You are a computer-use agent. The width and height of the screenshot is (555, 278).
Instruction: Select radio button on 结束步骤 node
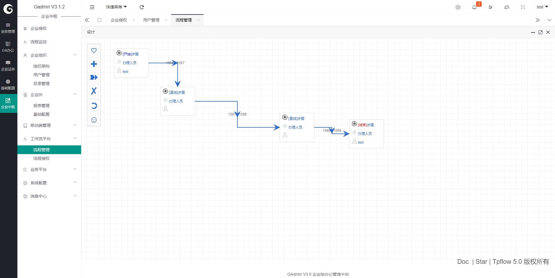point(354,124)
